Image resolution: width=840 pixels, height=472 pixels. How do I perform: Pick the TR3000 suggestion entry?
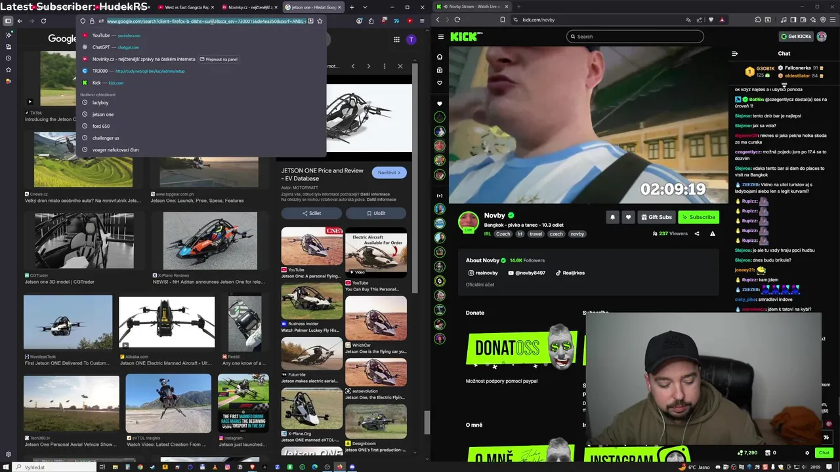[201, 71]
